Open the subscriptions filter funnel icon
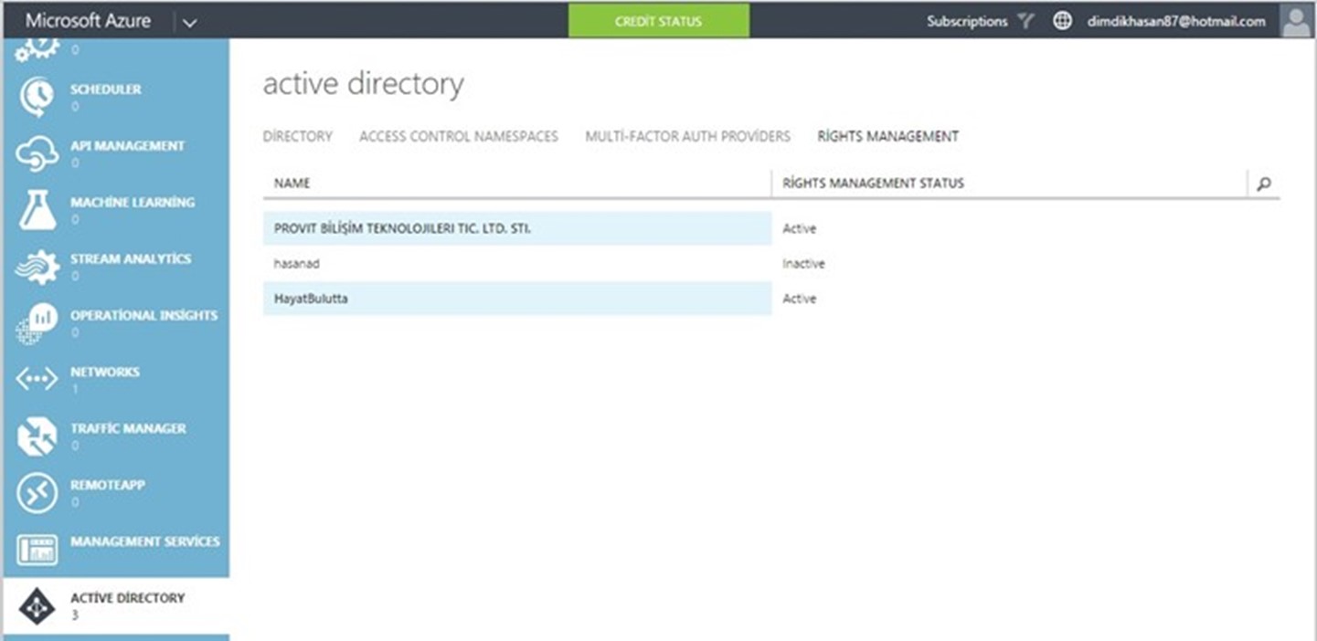The width and height of the screenshot is (1317, 641). point(1026,21)
